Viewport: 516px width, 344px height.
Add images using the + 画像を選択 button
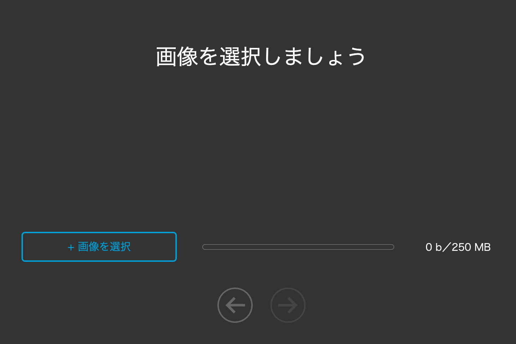99,247
